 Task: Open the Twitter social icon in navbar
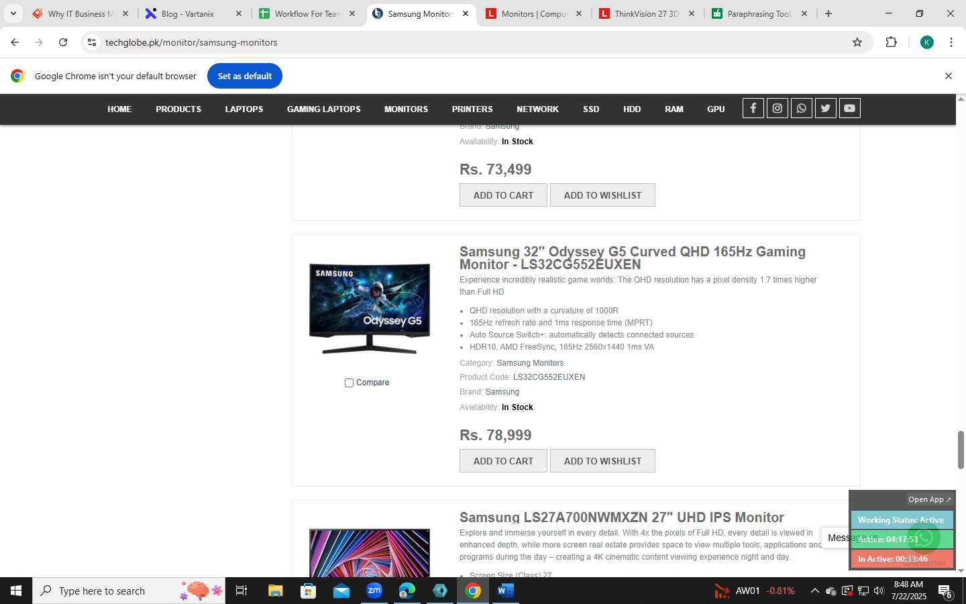(825, 108)
